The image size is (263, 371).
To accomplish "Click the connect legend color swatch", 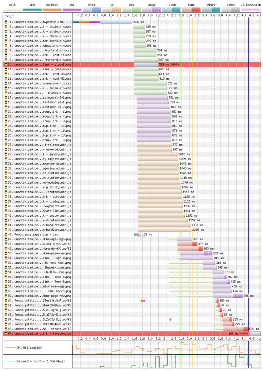I will coord(52,10).
